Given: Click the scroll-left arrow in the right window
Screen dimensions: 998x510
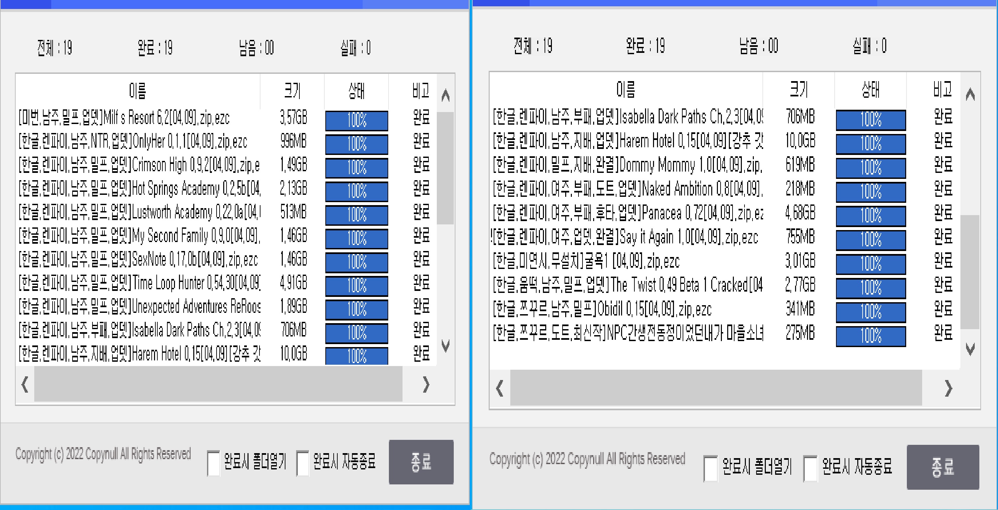Looking at the screenshot, I should coord(500,388).
